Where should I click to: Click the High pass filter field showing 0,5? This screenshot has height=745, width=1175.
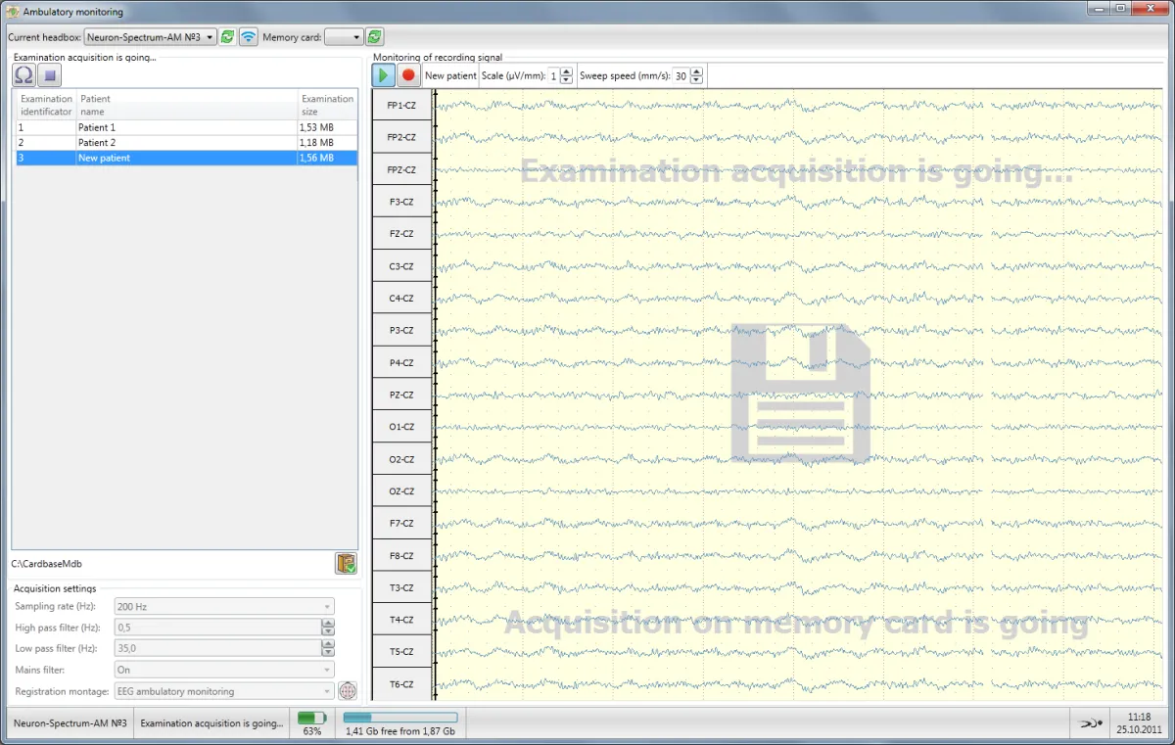(x=218, y=628)
